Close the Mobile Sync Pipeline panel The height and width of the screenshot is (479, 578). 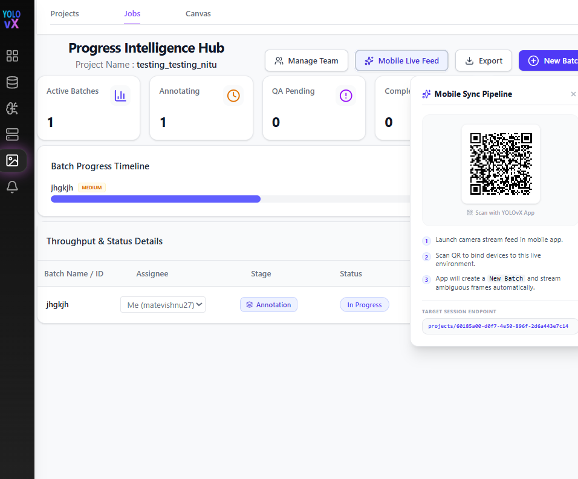(573, 94)
